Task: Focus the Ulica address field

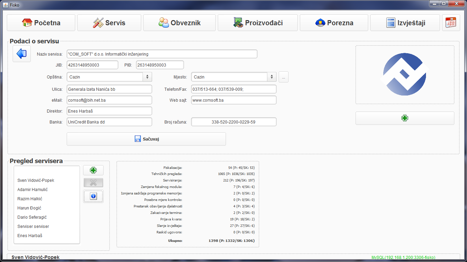Action: point(109,89)
